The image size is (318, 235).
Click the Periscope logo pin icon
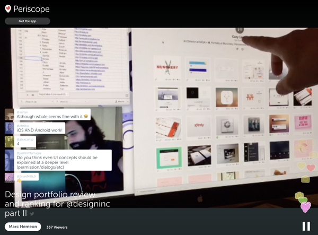pyautogui.click(x=8, y=8)
